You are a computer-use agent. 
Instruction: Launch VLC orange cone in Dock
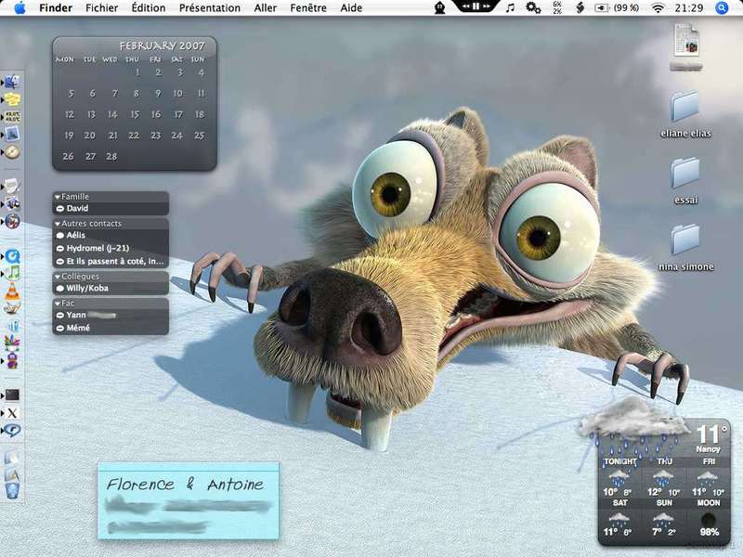[x=12, y=291]
